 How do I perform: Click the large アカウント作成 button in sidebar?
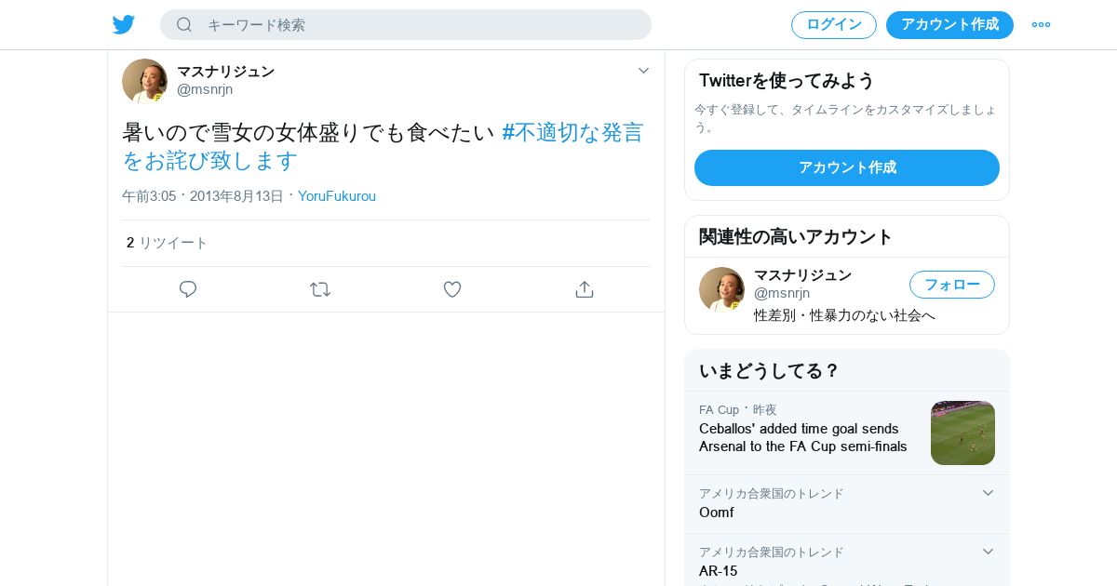(847, 167)
